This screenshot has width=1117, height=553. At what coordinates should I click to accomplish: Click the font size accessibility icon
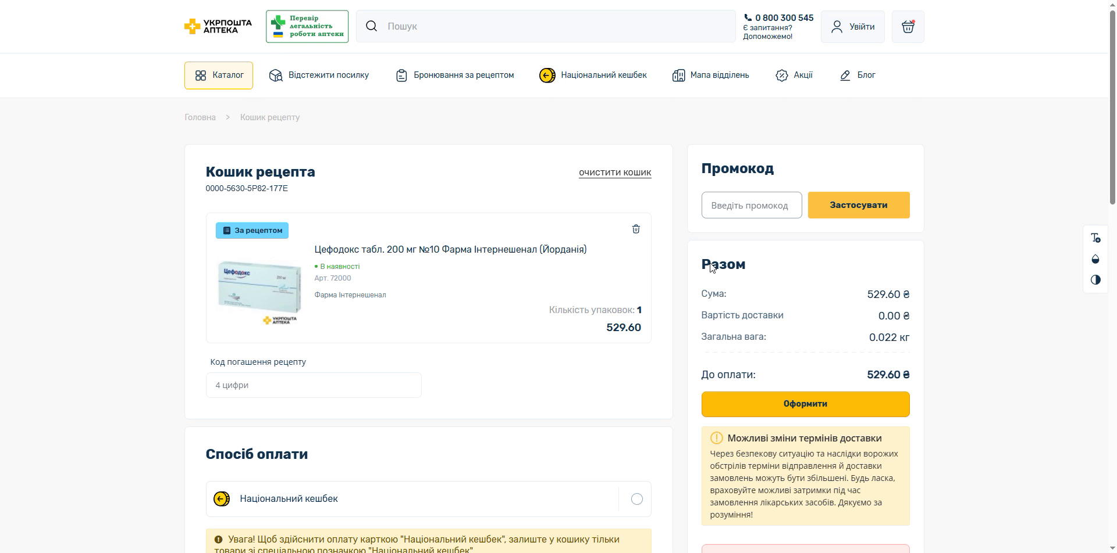pyautogui.click(x=1095, y=238)
